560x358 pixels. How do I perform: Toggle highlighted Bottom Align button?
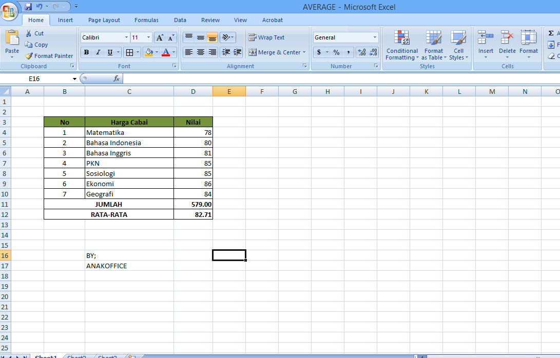pos(212,37)
